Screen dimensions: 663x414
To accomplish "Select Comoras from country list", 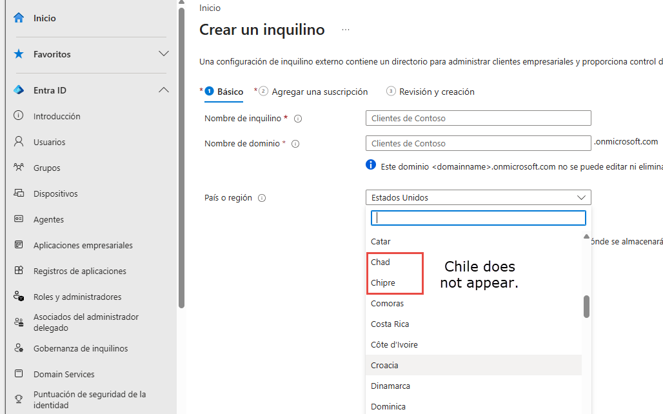I will (x=473, y=304).
